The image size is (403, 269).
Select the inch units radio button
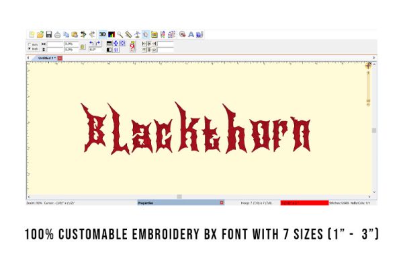click(30, 48)
